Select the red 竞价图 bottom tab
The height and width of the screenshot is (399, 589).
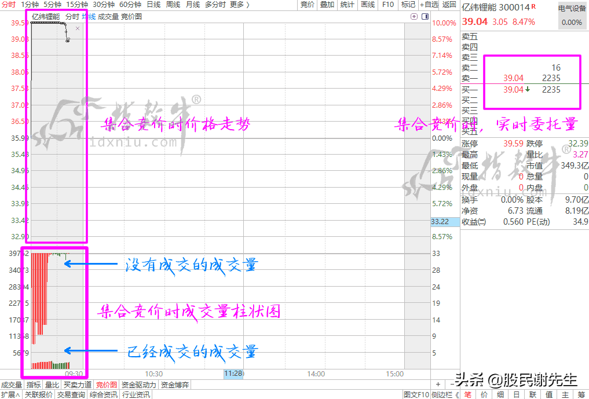click(x=107, y=385)
